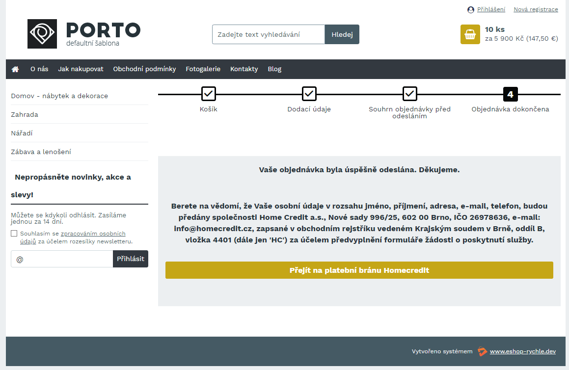Click the PORTO defaultní šablona title
The image size is (569, 370).
tap(104, 34)
